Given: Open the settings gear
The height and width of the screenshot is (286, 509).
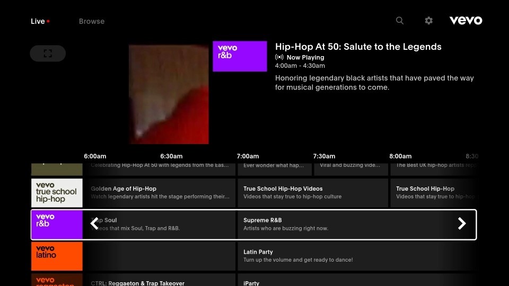Looking at the screenshot, I should (x=429, y=21).
